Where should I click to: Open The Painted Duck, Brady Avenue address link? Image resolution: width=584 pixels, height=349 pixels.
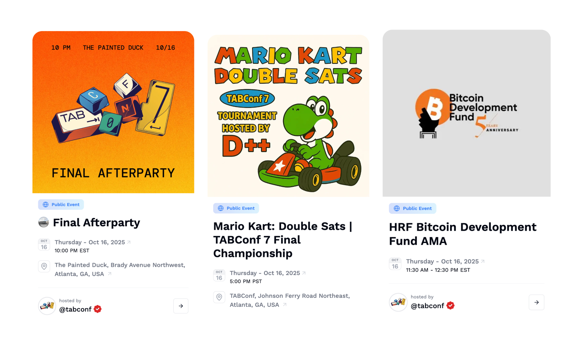(120, 269)
